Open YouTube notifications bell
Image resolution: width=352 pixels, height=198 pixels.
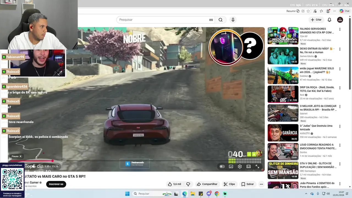(329, 20)
